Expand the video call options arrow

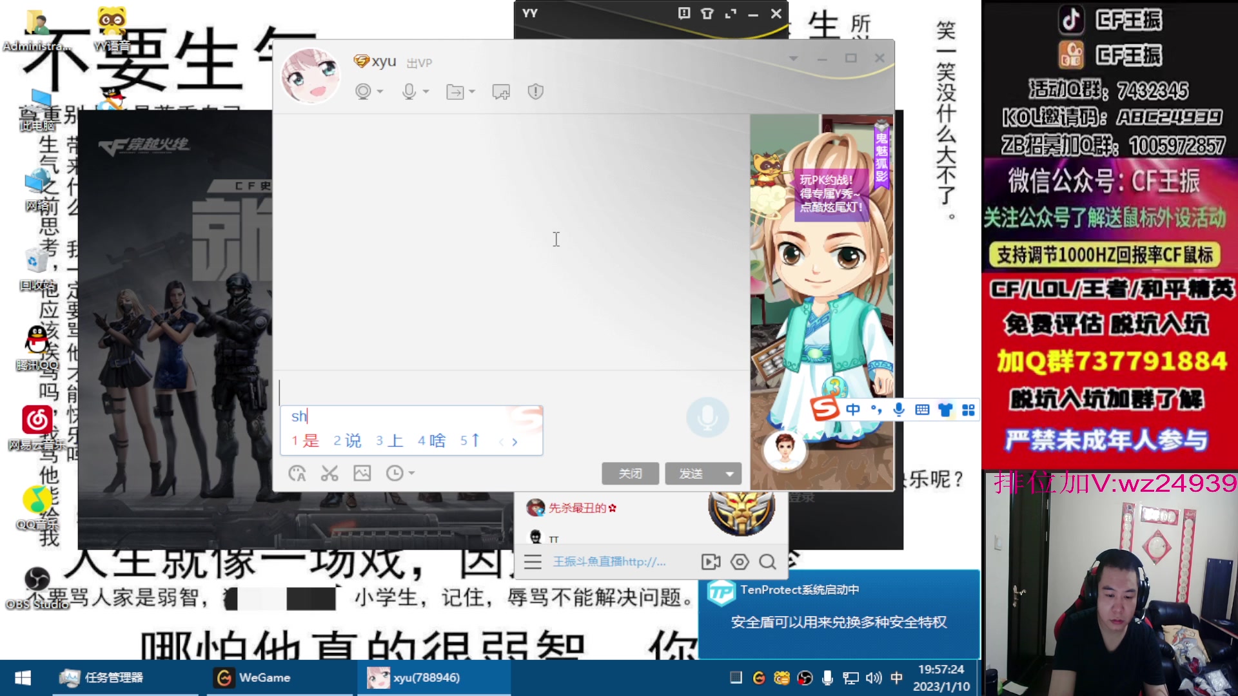coord(380,92)
